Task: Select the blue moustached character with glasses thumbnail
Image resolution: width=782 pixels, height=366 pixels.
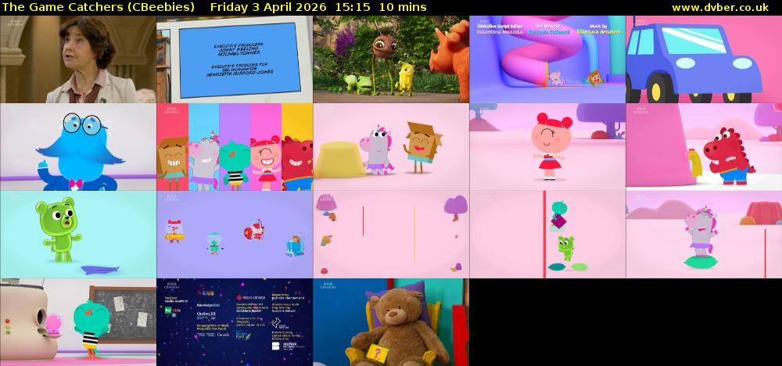Action: [78, 147]
